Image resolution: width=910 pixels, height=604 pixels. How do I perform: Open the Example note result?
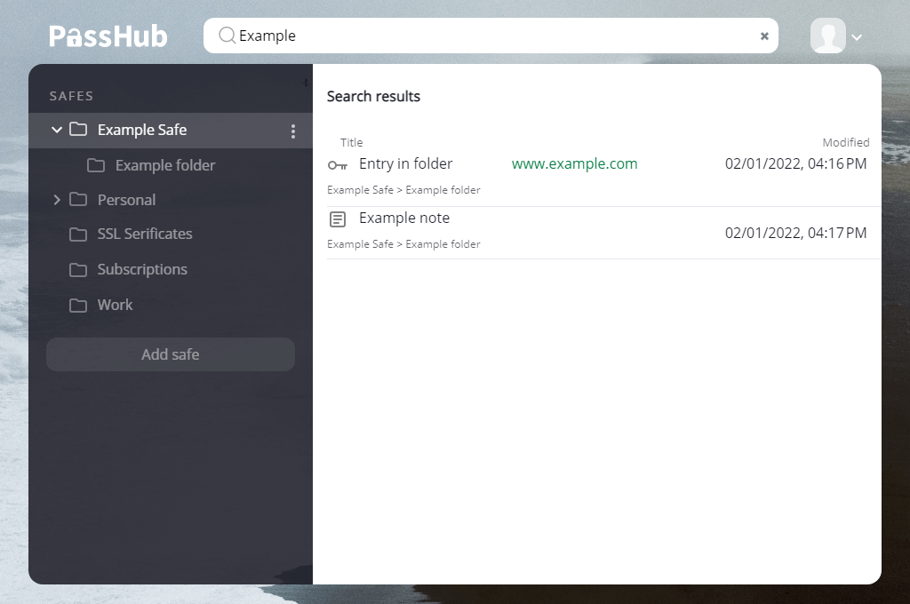[404, 218]
